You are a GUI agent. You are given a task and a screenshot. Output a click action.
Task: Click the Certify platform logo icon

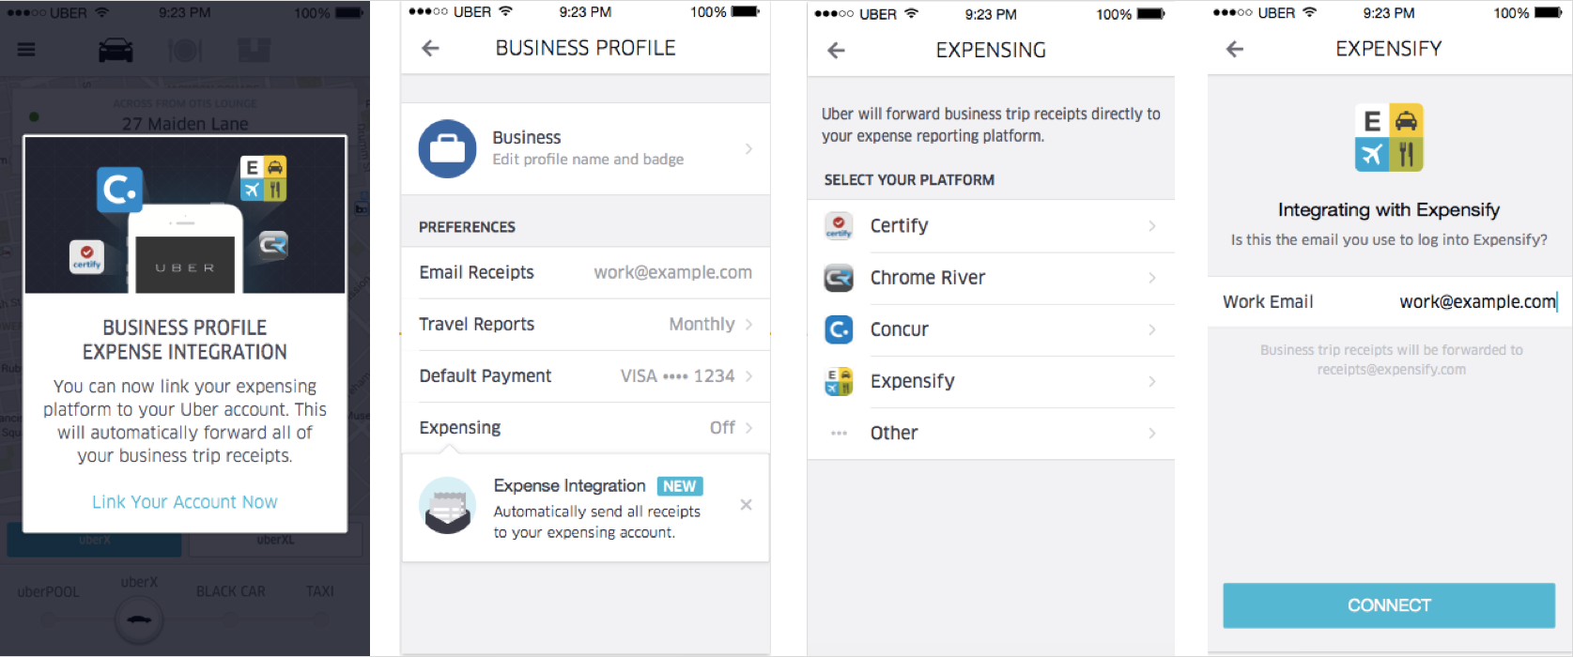coord(839,226)
